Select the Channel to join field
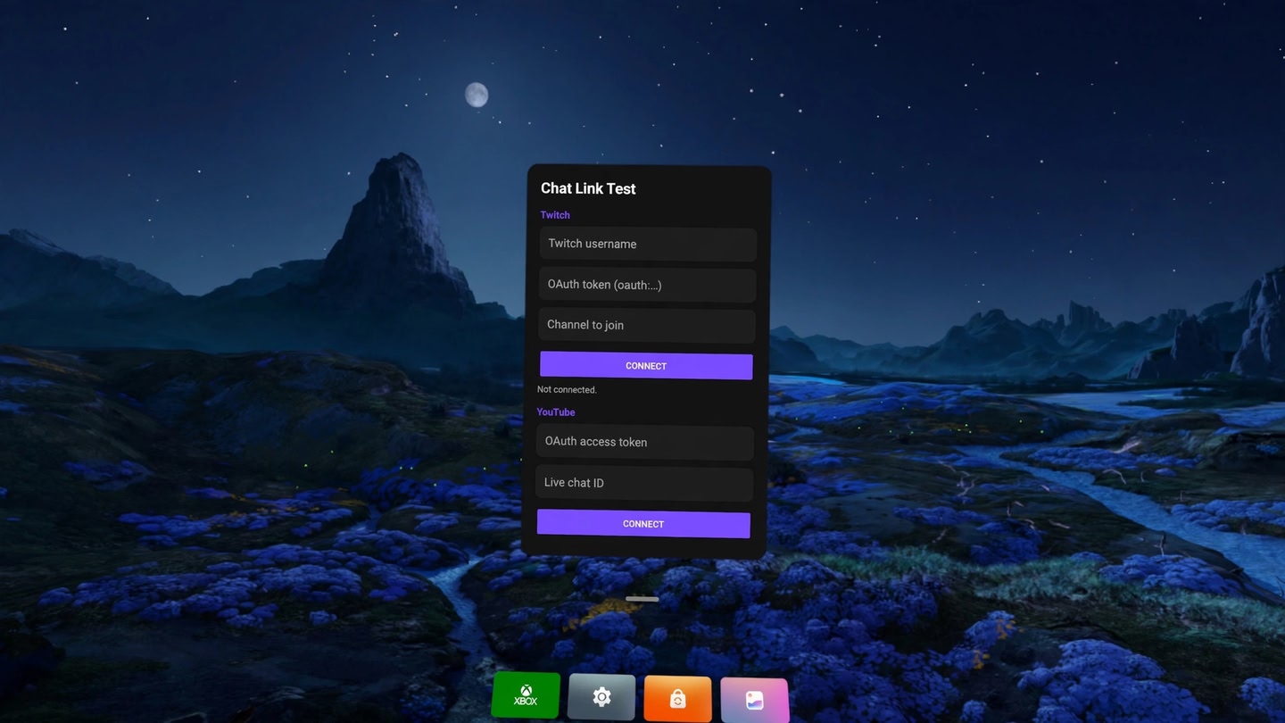The height and width of the screenshot is (723, 1285). click(647, 325)
